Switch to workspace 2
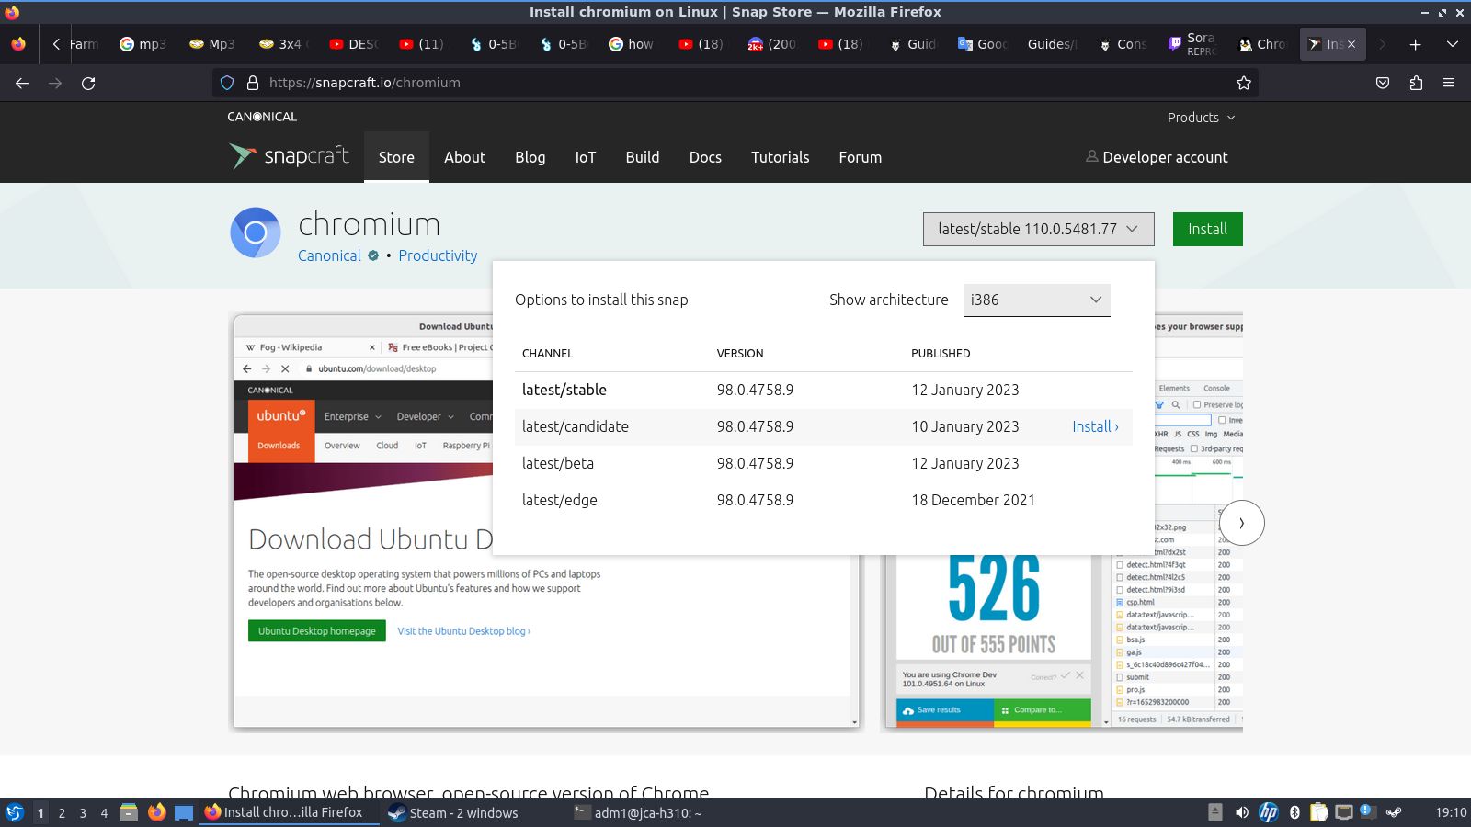Viewport: 1471px width, 827px height. tap(62, 812)
